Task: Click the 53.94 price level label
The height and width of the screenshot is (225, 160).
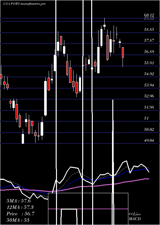Action: click(149, 85)
